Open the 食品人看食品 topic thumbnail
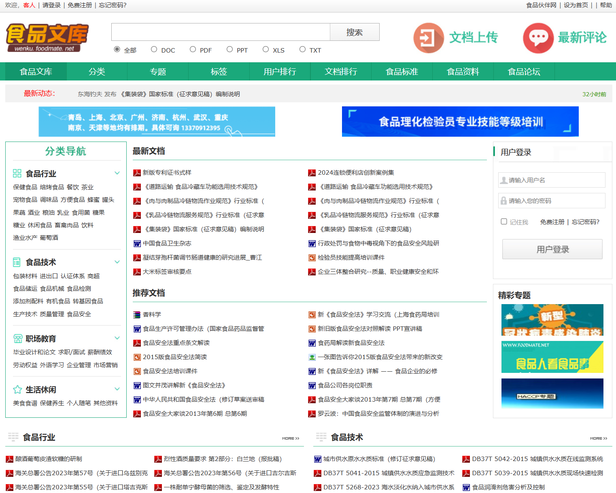The image size is (616, 493). click(x=552, y=357)
